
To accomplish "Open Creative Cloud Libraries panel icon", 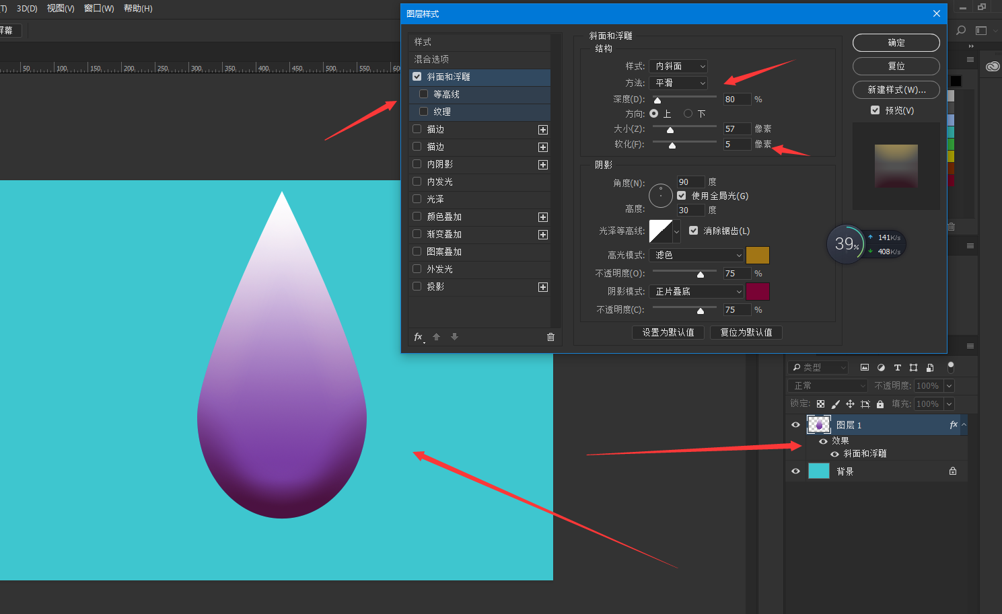I will click(993, 66).
